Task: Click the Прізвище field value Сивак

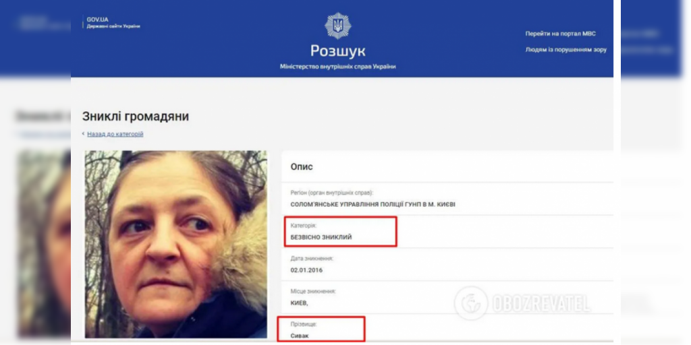Action: [300, 336]
